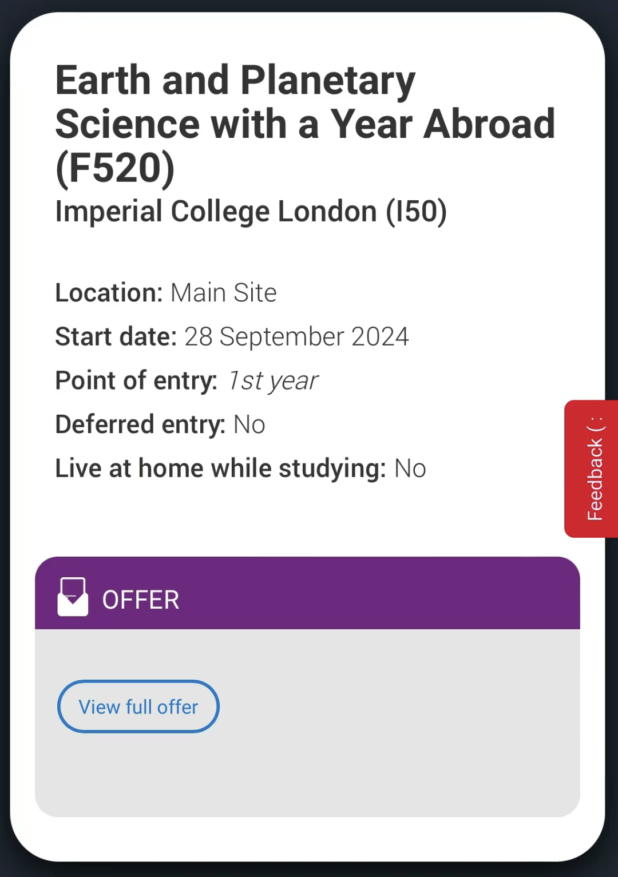Screen dimensions: 618x877
Task: Click the Start date label
Action: [x=116, y=336]
